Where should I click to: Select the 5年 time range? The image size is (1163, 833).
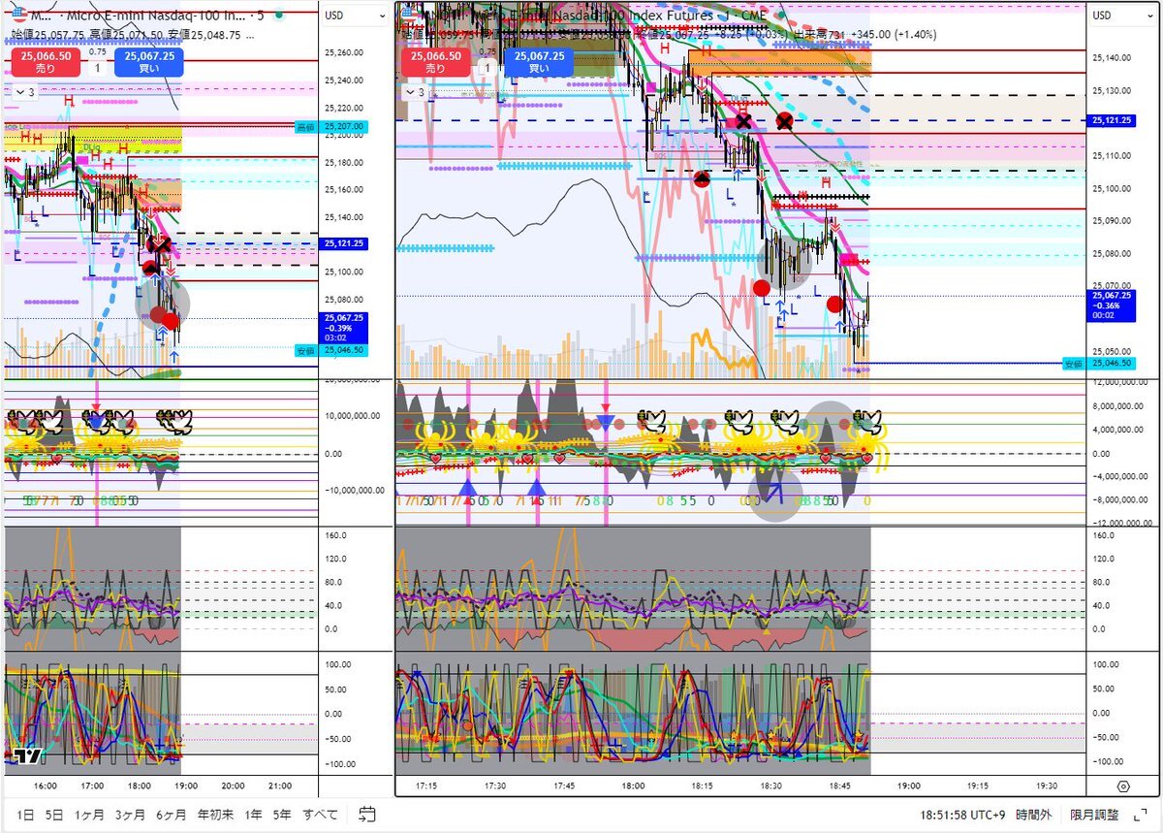282,815
